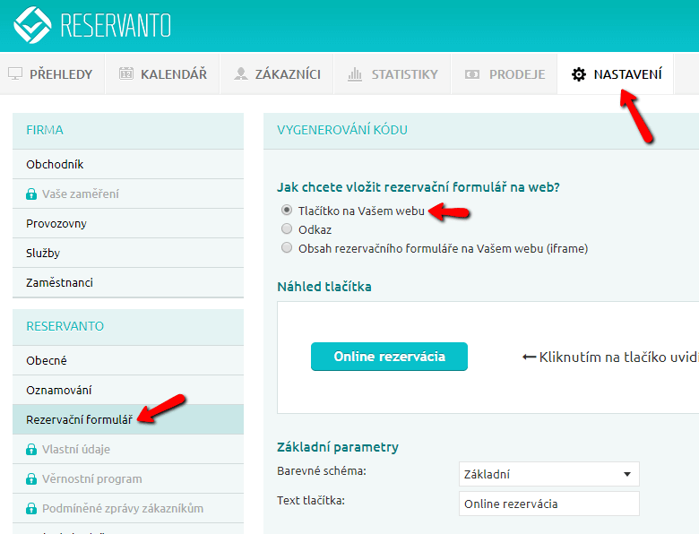This screenshot has height=534, width=699.
Task: Open Zaměstnanci in the sidebar
Action: 128,282
